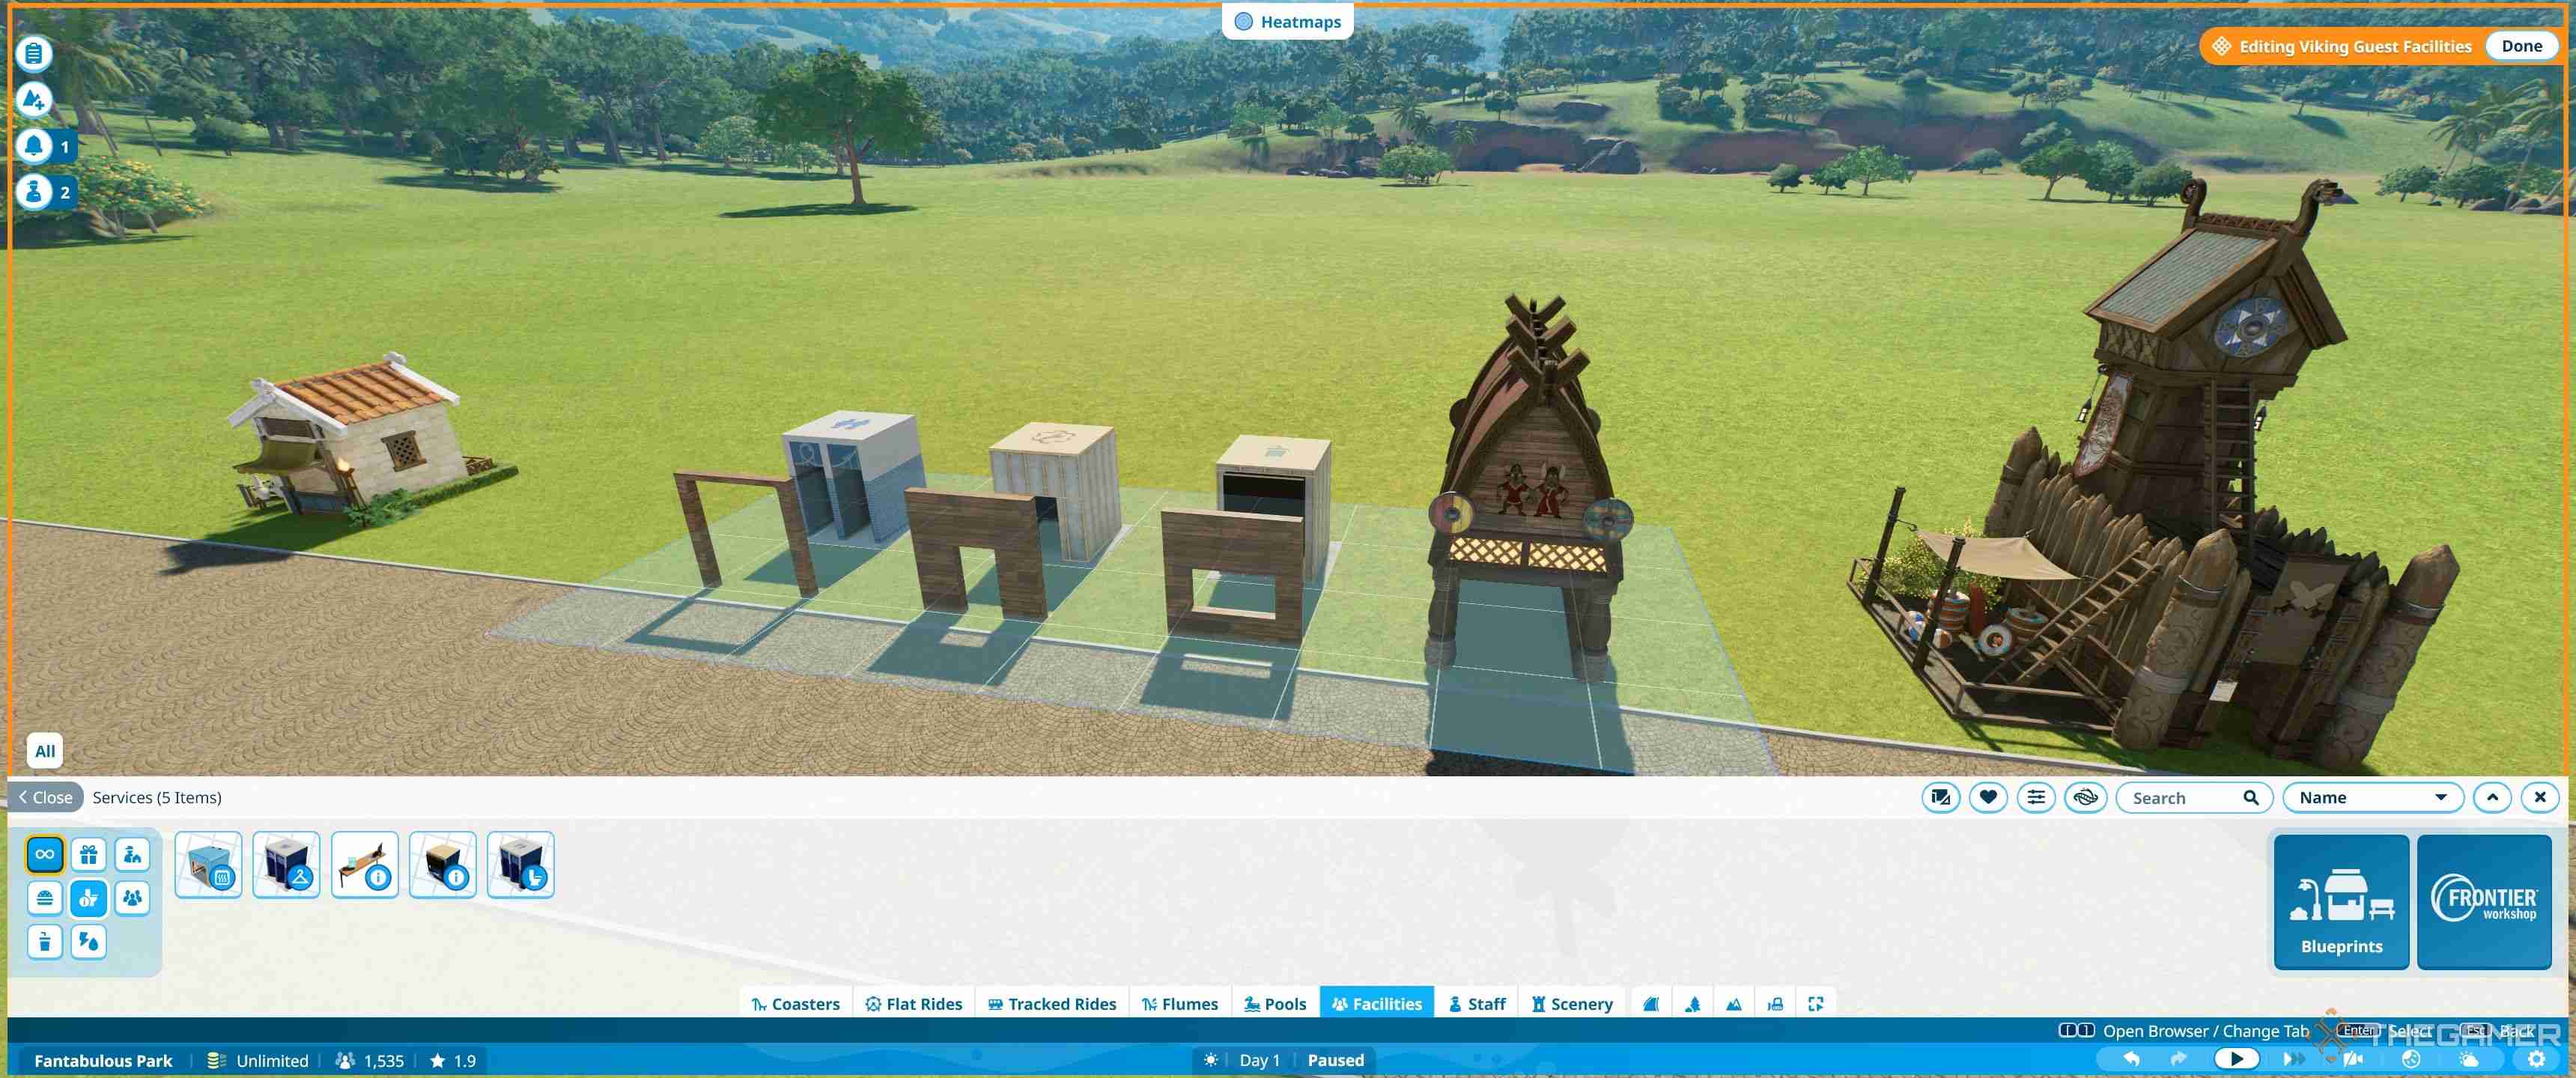Close the browser with the X button
The width and height of the screenshot is (2576, 1078).
(x=2540, y=797)
